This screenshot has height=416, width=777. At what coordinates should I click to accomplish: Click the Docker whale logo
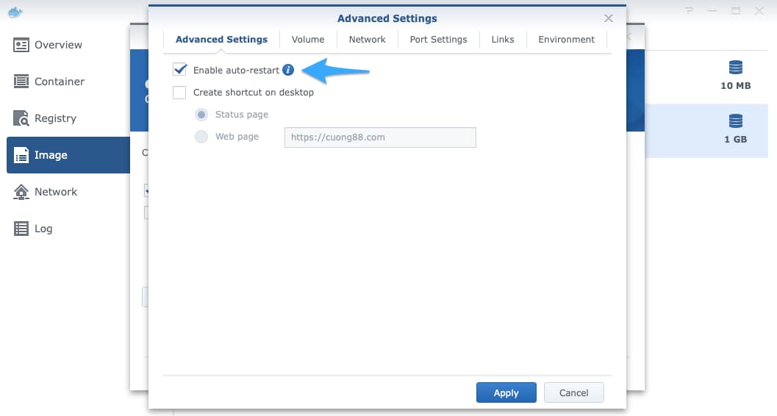(x=14, y=11)
